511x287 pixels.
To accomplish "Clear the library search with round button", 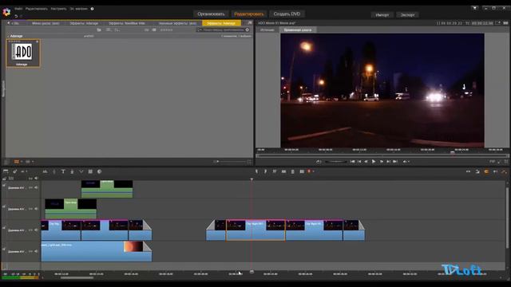I will pos(248,30).
